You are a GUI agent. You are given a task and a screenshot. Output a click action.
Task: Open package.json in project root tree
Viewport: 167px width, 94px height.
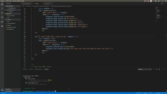point(13,29)
